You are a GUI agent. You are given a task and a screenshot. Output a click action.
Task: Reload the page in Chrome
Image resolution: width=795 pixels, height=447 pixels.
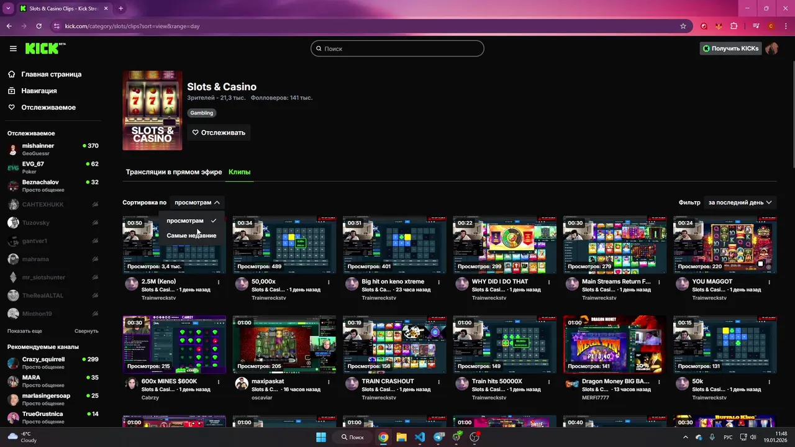click(39, 26)
